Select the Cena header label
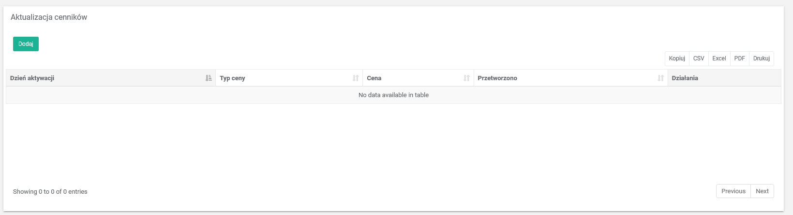This screenshot has width=793, height=215. coord(374,78)
